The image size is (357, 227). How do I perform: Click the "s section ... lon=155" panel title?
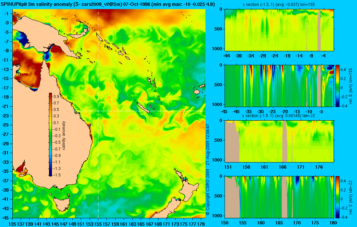pyautogui.click(x=279, y=4)
